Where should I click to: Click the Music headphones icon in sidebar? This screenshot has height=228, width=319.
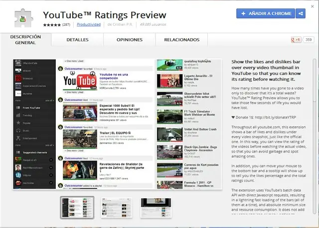(18, 131)
